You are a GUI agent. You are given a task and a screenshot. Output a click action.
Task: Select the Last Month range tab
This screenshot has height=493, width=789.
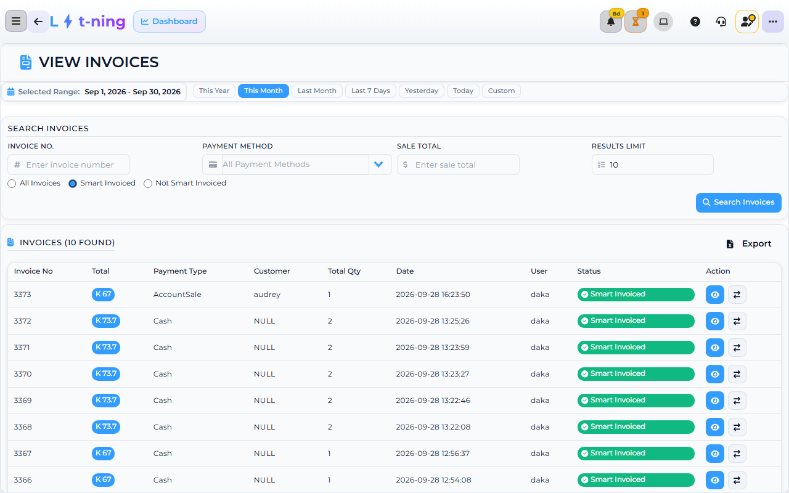pos(317,91)
